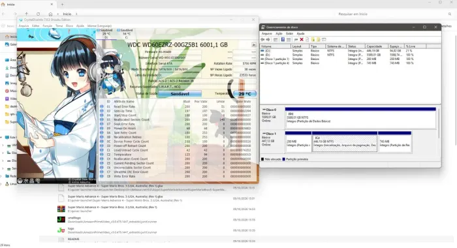
Task: Click red X delete icon in Disk Management
Action: (302, 40)
